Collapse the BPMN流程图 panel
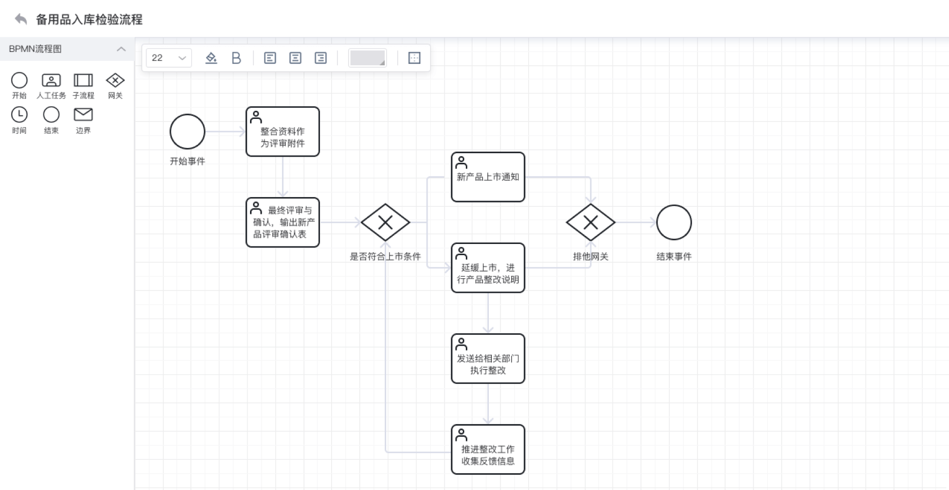 coord(121,49)
